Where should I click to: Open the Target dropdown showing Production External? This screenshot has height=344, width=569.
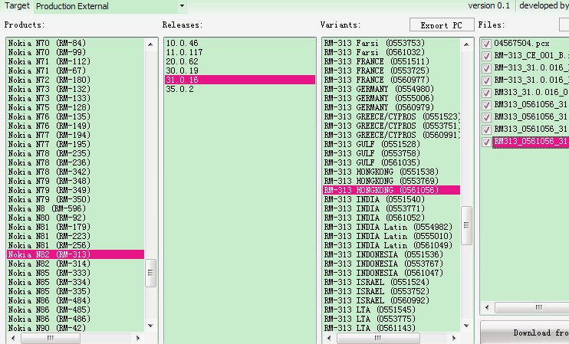tap(110, 6)
